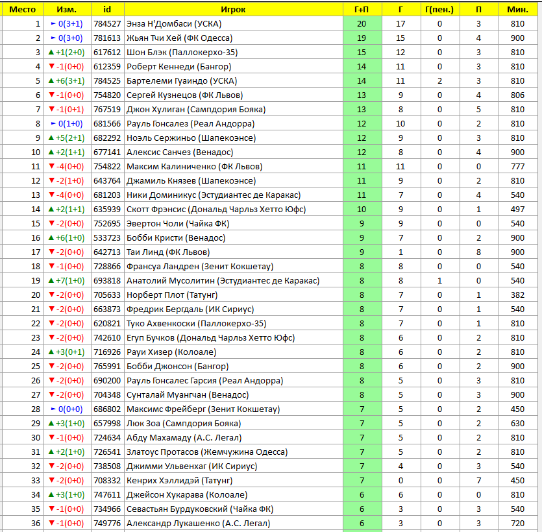Click Г+П value 19

point(362,38)
